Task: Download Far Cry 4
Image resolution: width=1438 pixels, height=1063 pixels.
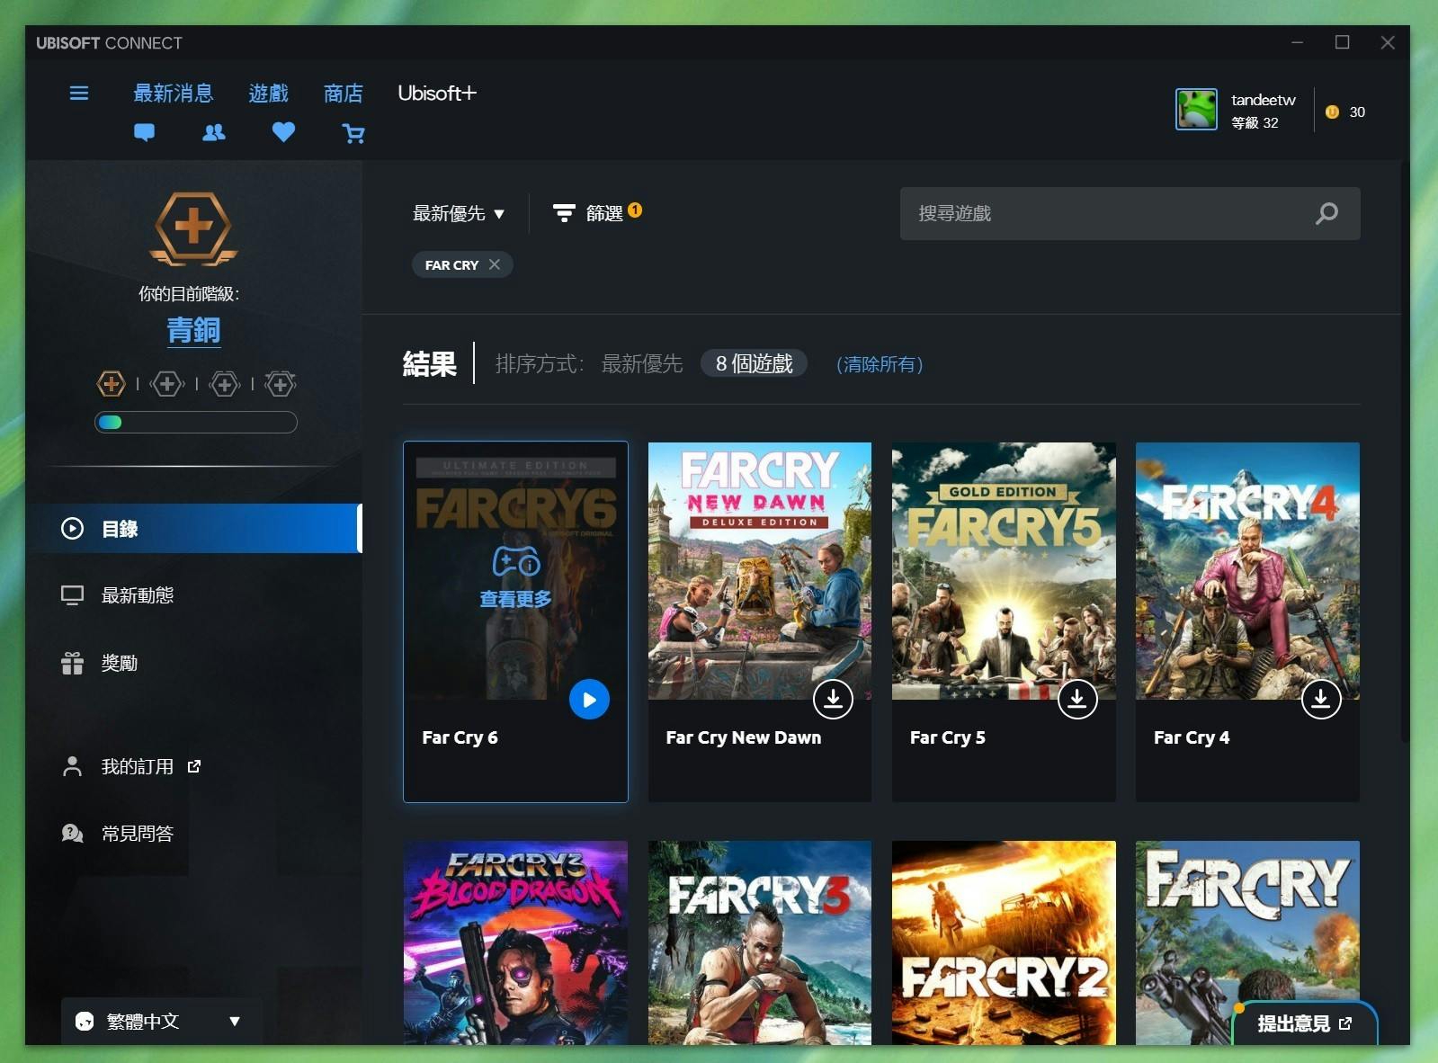Action: point(1320,699)
